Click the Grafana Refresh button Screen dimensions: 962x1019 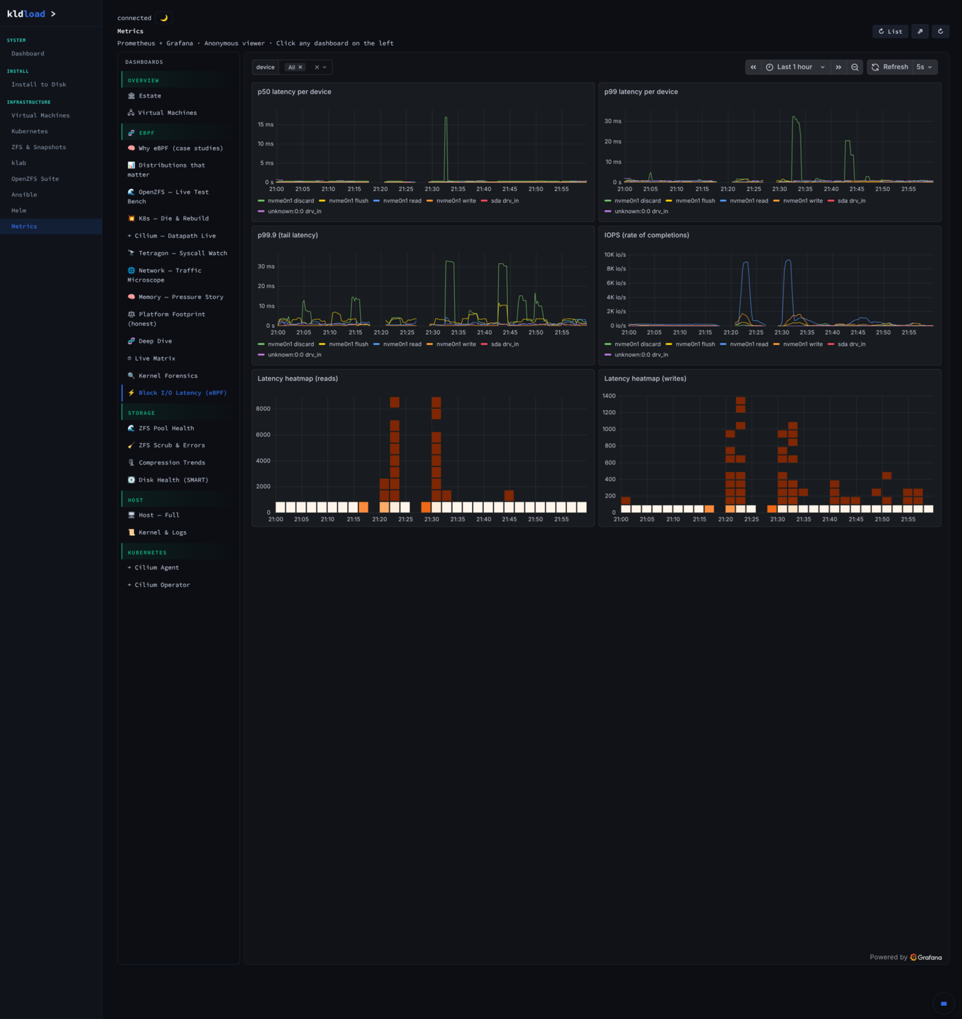(x=890, y=67)
